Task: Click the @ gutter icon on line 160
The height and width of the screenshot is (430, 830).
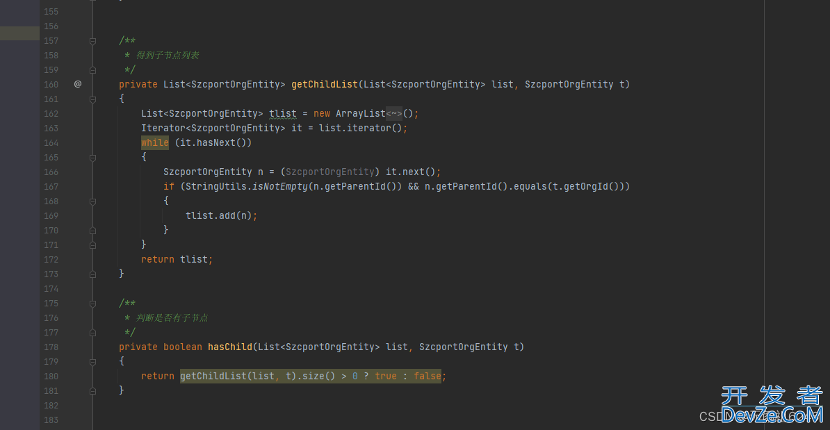Action: (78, 84)
